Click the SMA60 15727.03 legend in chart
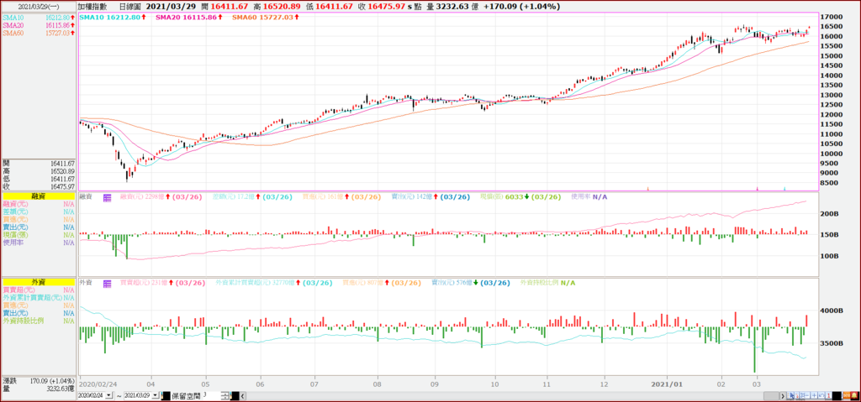 pyautogui.click(x=266, y=18)
